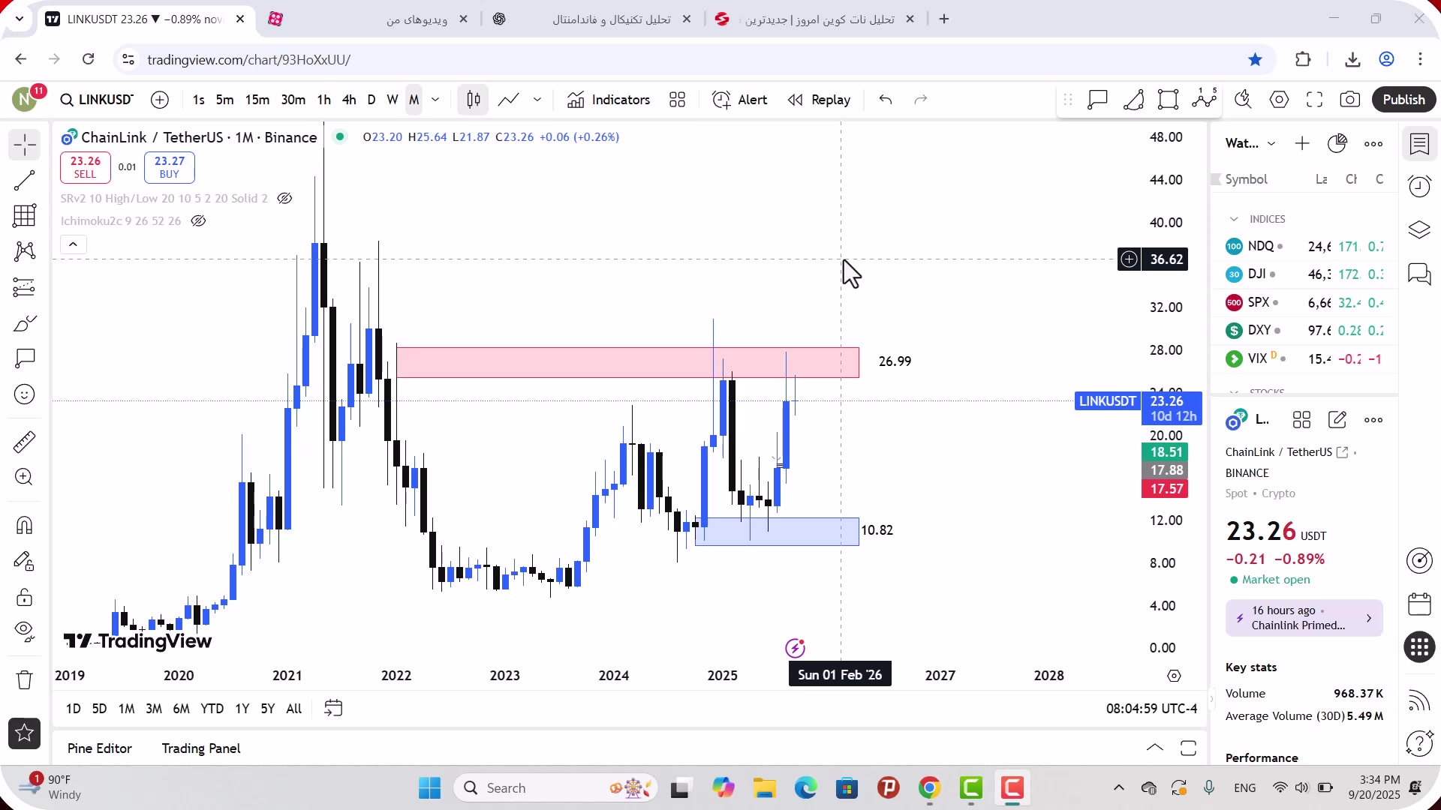Open the Windows Start menu
The height and width of the screenshot is (810, 1441).
(x=430, y=788)
